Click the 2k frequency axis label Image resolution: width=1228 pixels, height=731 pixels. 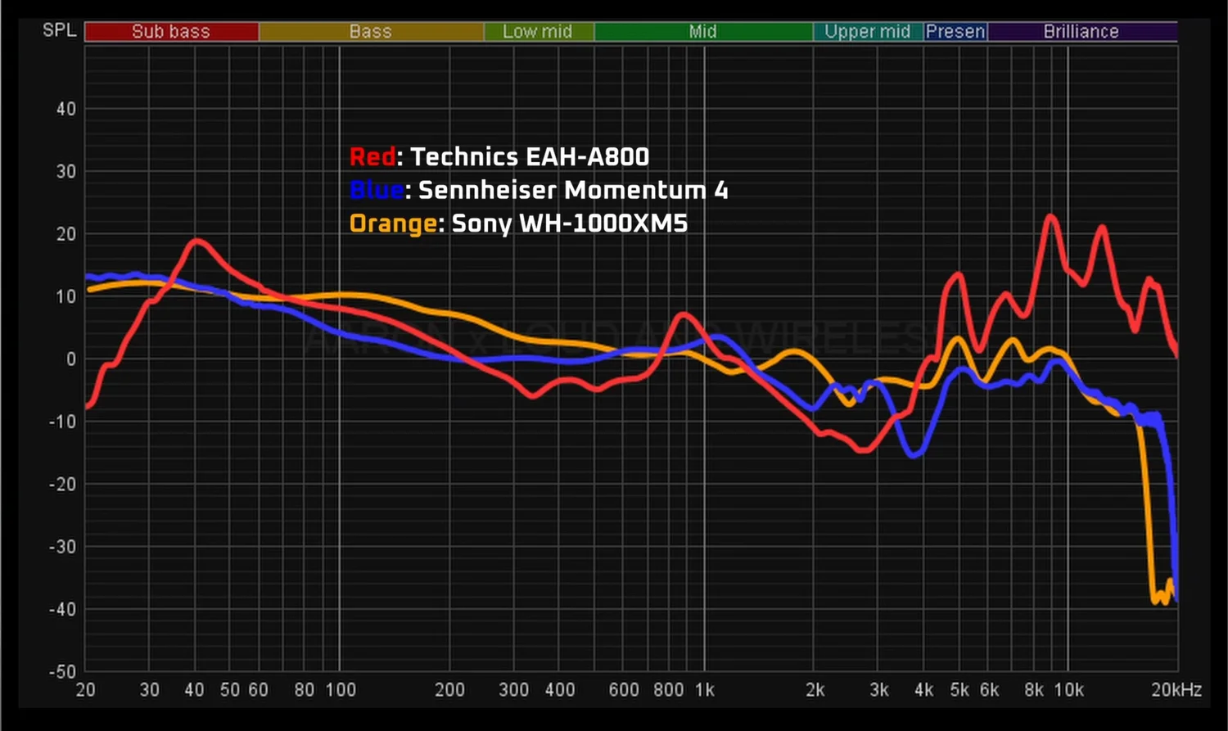[815, 690]
